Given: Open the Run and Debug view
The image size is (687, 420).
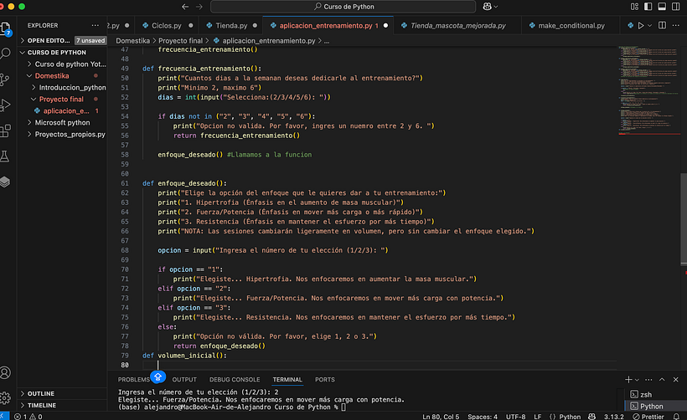Looking at the screenshot, I should tap(5, 105).
